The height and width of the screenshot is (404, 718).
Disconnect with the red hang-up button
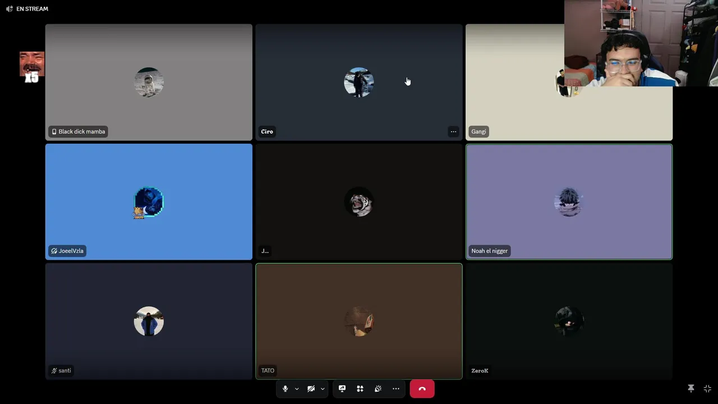click(422, 389)
